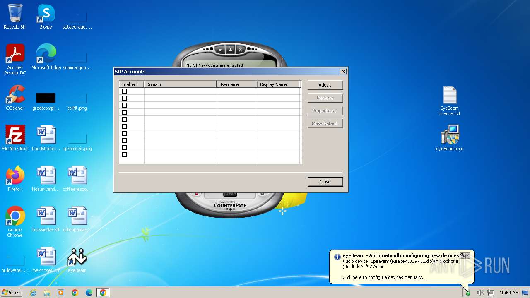Click the link to configure devices manually
The image size is (530, 298).
[x=384, y=277]
